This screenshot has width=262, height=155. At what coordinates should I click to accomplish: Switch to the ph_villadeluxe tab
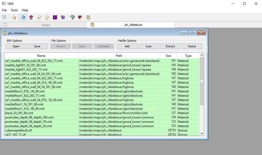click(x=131, y=25)
